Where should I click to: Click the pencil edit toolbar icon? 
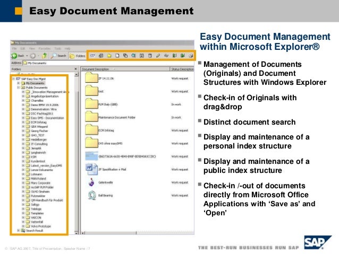coord(158,56)
